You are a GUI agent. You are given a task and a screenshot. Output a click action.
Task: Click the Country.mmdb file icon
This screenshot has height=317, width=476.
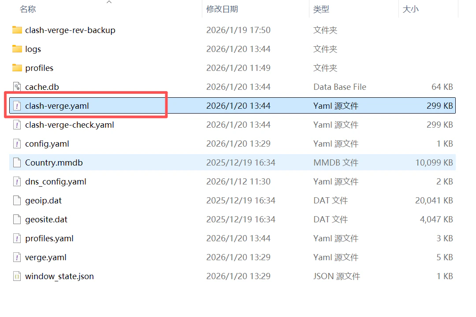17,162
